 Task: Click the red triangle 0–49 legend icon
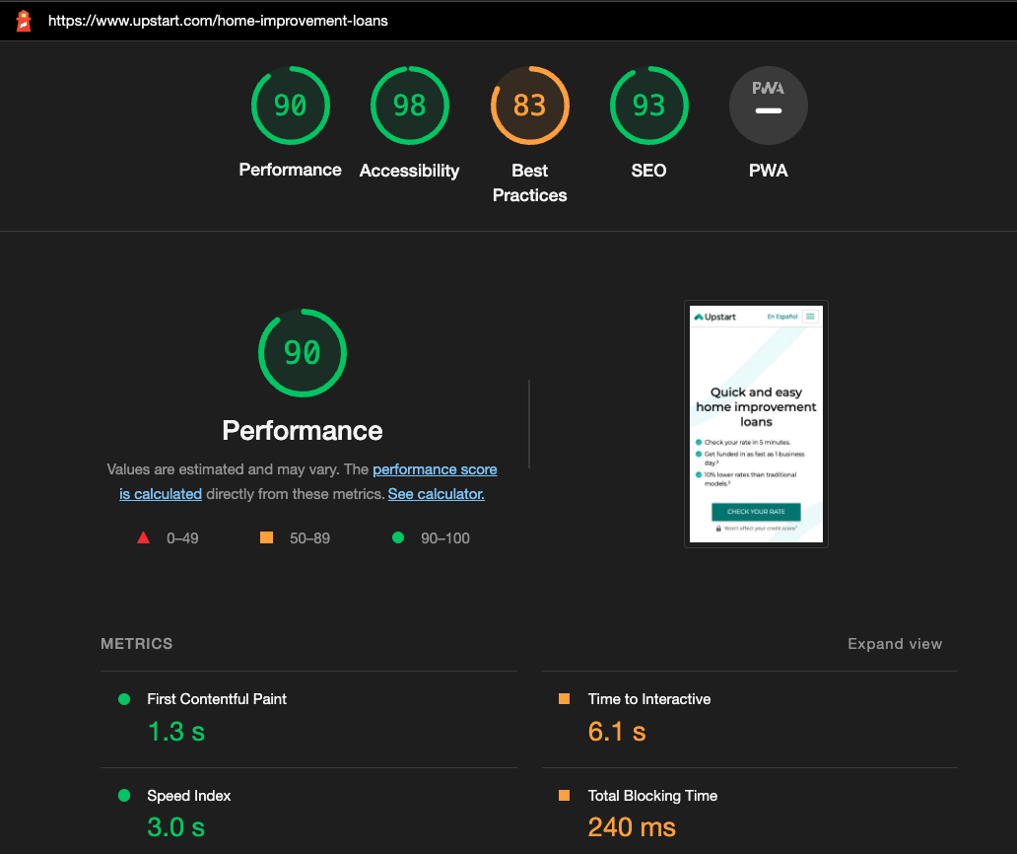(143, 538)
